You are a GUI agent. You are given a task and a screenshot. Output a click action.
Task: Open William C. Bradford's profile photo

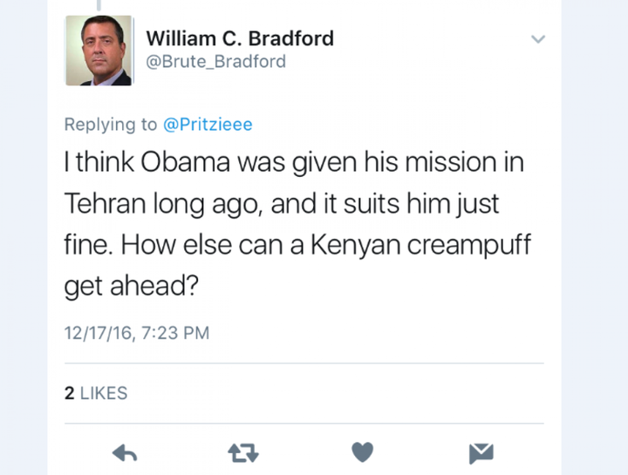pos(98,51)
